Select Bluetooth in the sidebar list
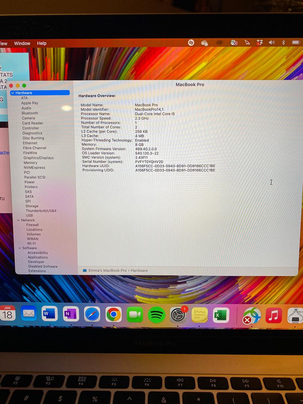Viewport: 303px width, 404px height. tap(30, 113)
